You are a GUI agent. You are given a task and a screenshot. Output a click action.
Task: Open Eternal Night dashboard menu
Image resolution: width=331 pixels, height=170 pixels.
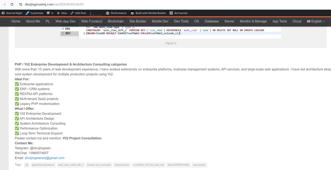pos(12,13)
